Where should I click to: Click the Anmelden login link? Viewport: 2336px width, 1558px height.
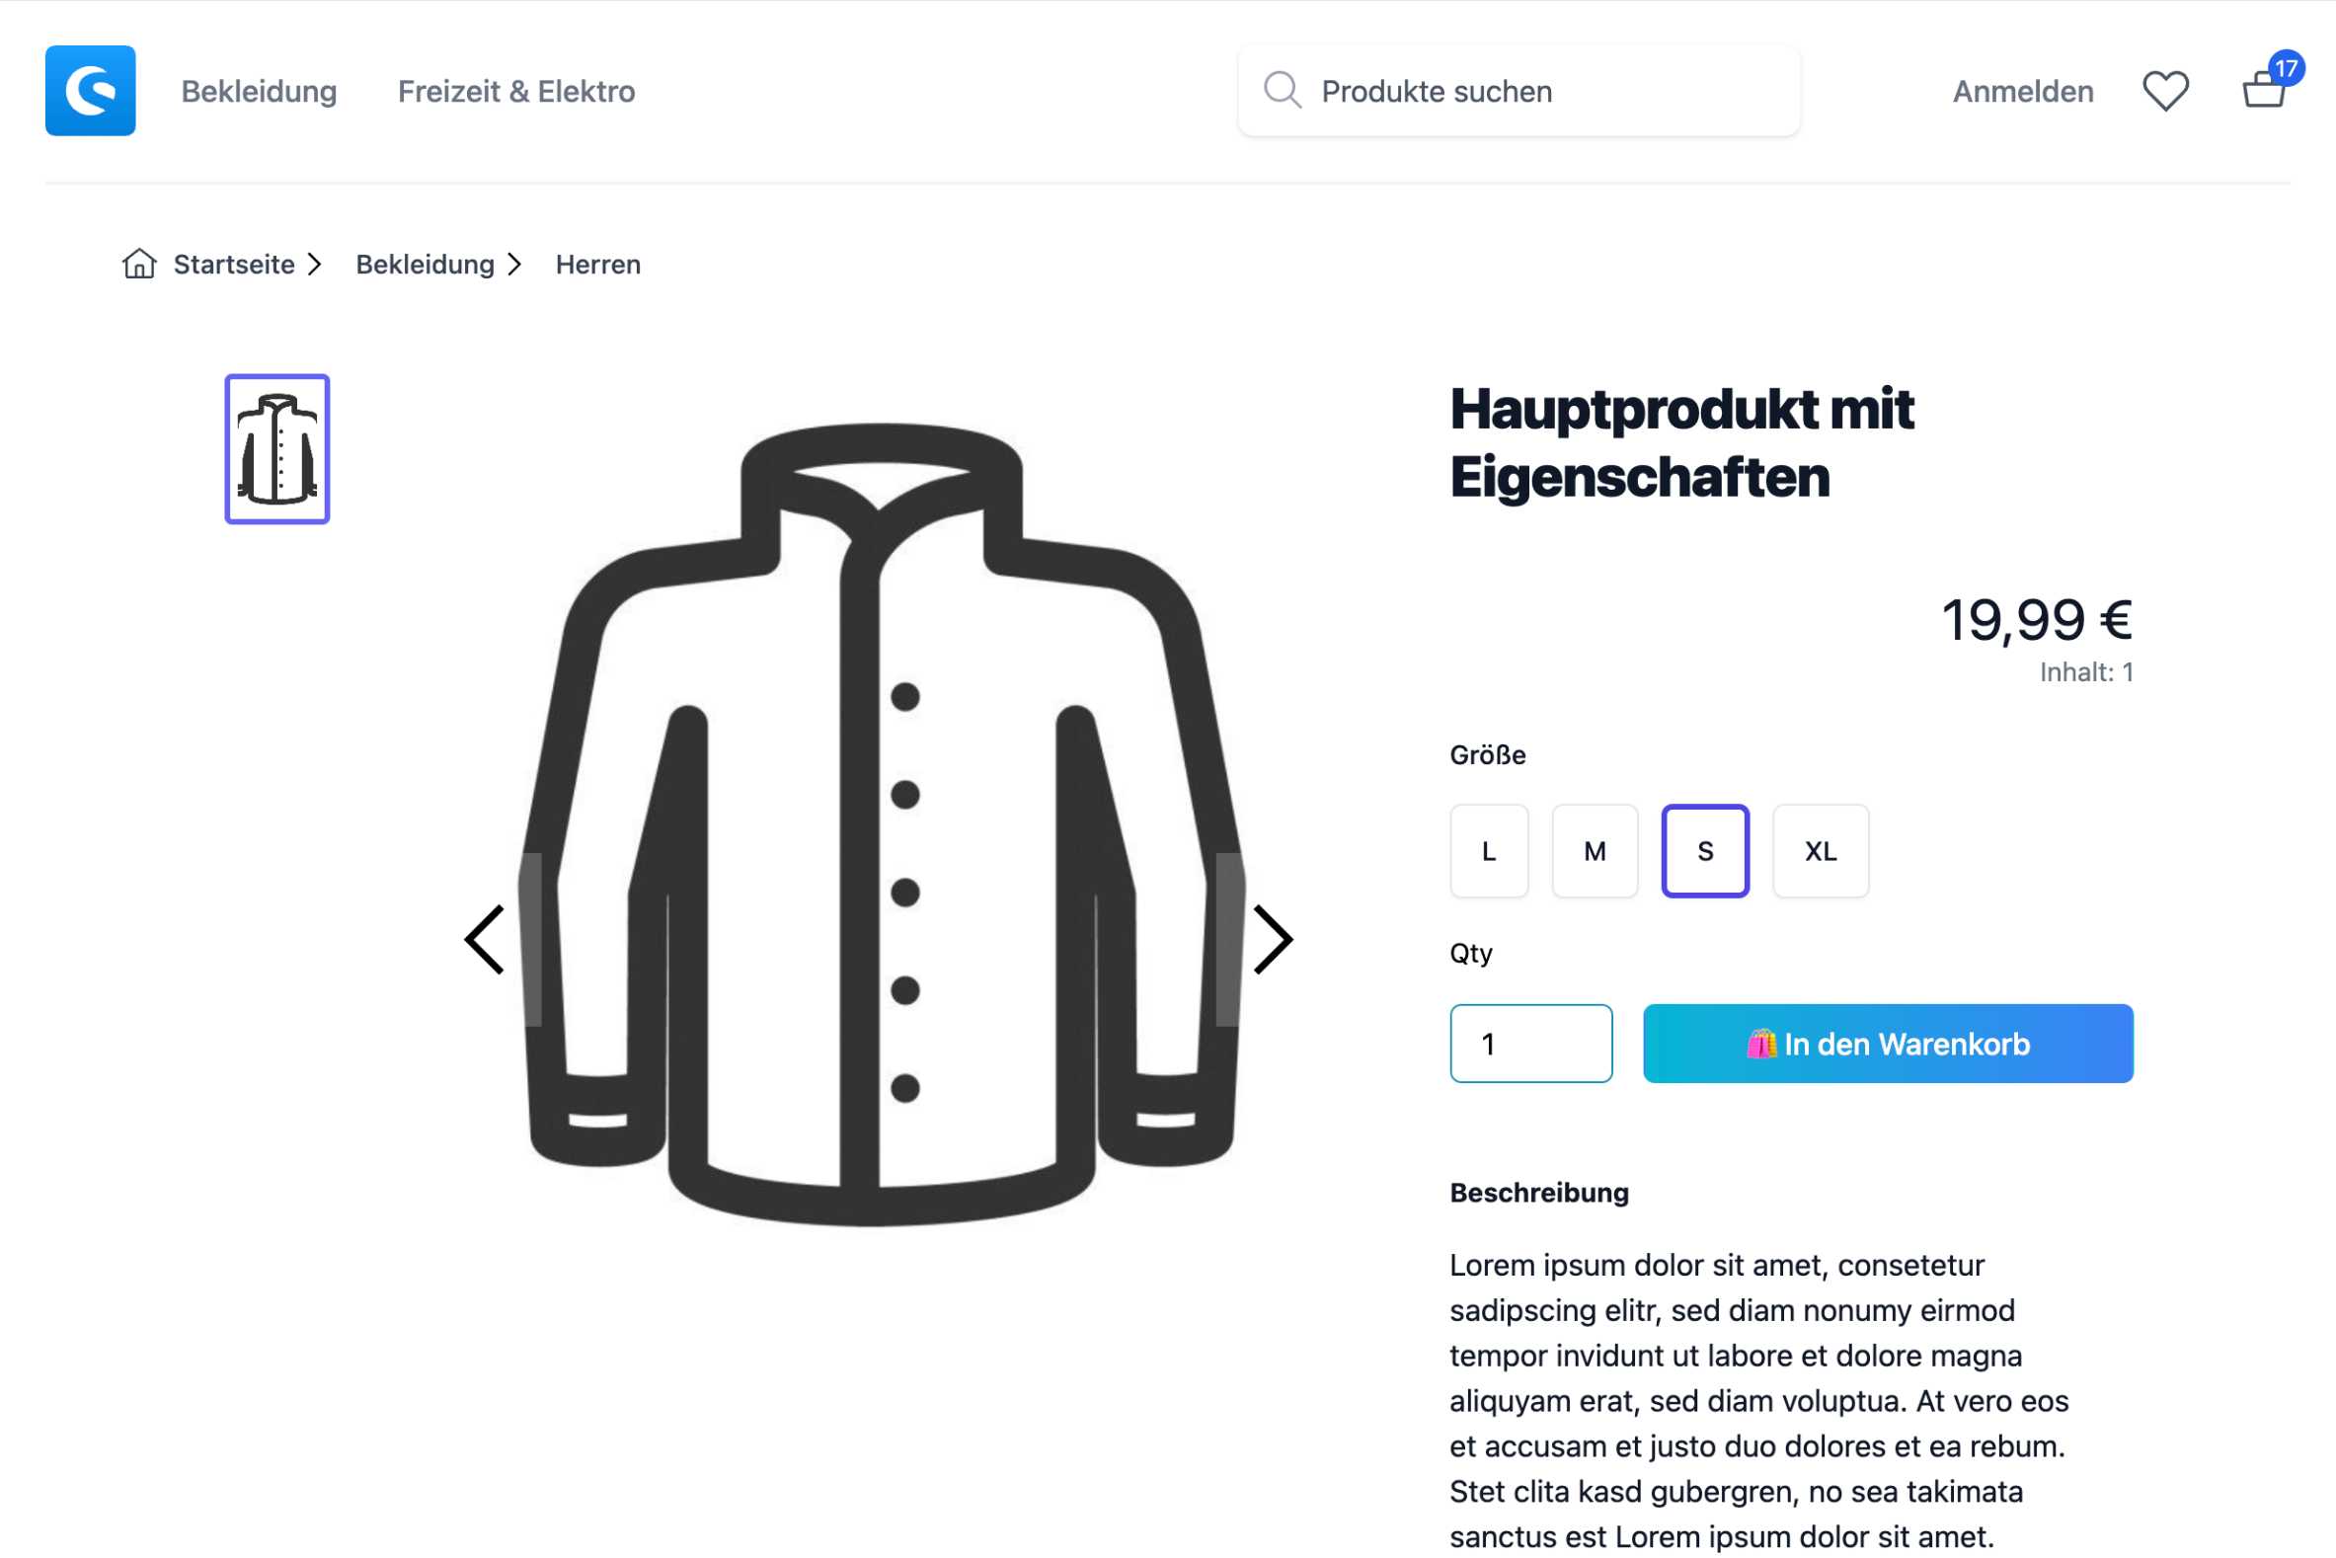pyautogui.click(x=2023, y=92)
